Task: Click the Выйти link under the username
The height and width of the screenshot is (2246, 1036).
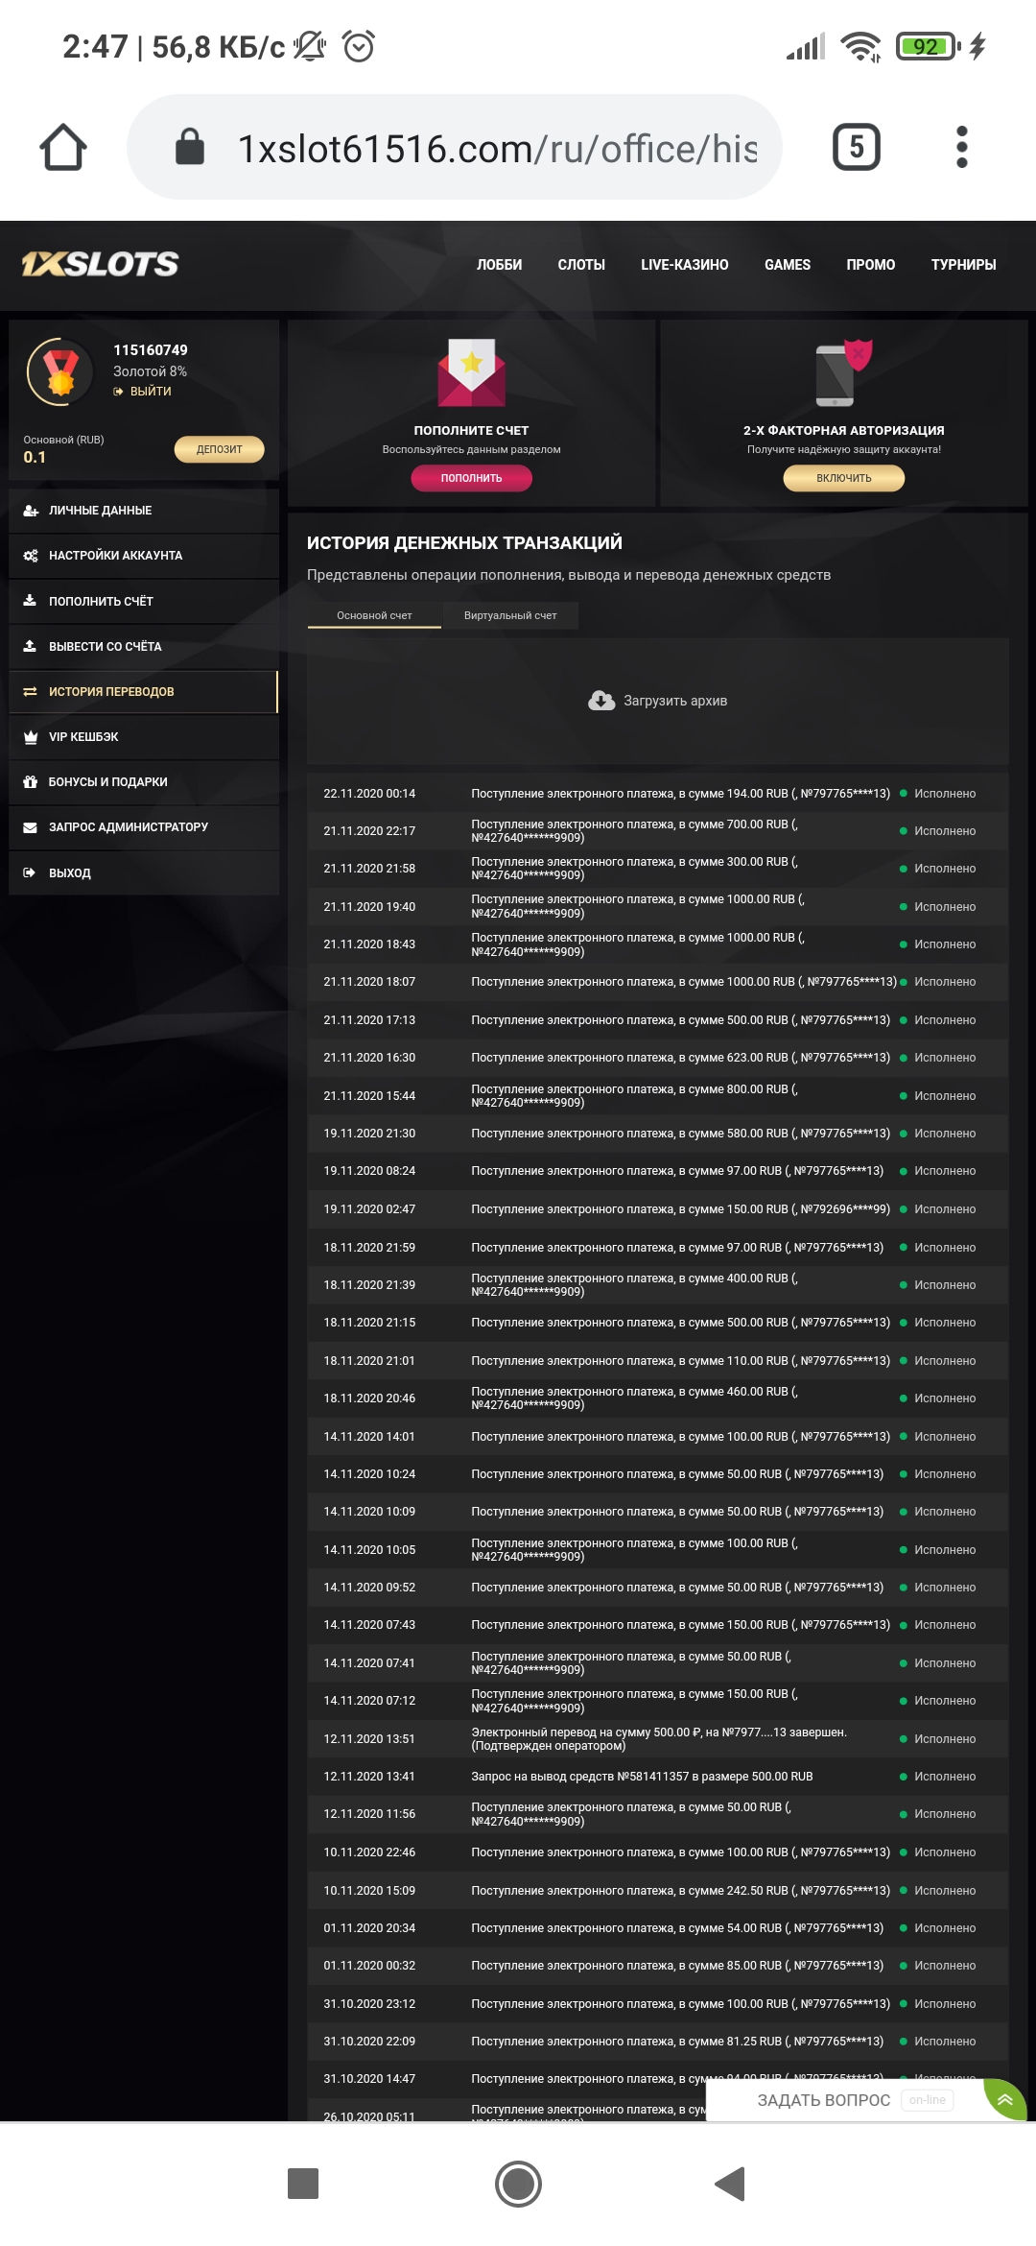Action: click(x=150, y=392)
